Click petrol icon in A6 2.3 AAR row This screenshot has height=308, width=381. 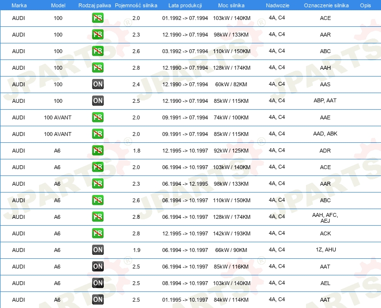coord(97,184)
